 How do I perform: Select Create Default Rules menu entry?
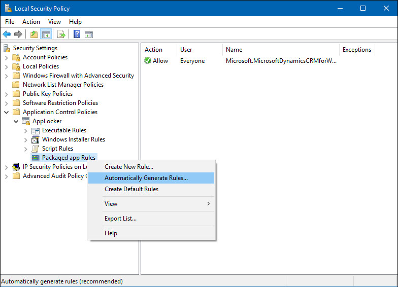coord(131,189)
